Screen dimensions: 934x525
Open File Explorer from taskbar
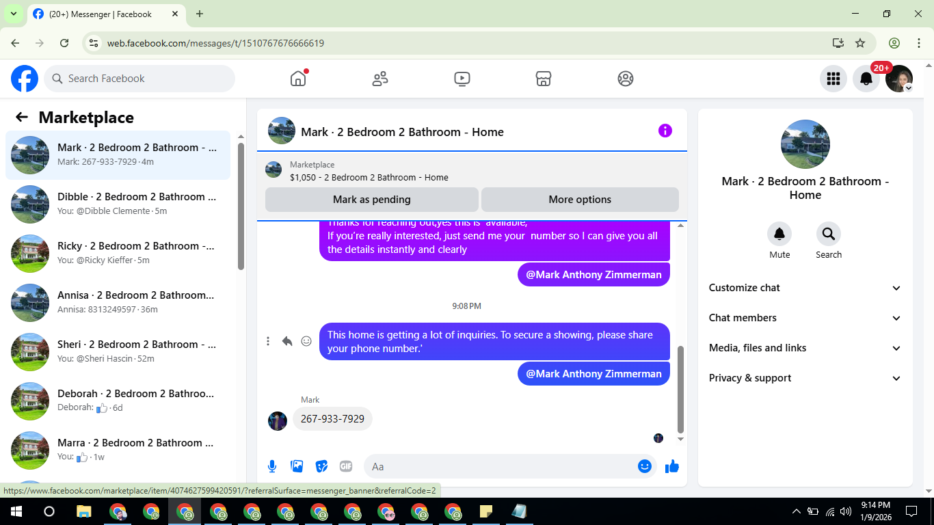click(x=83, y=511)
